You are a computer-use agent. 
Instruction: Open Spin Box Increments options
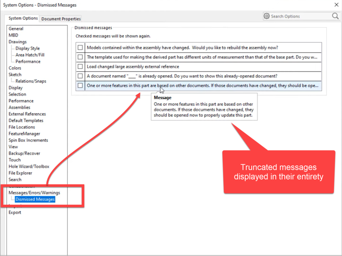pyautogui.click(x=28, y=140)
